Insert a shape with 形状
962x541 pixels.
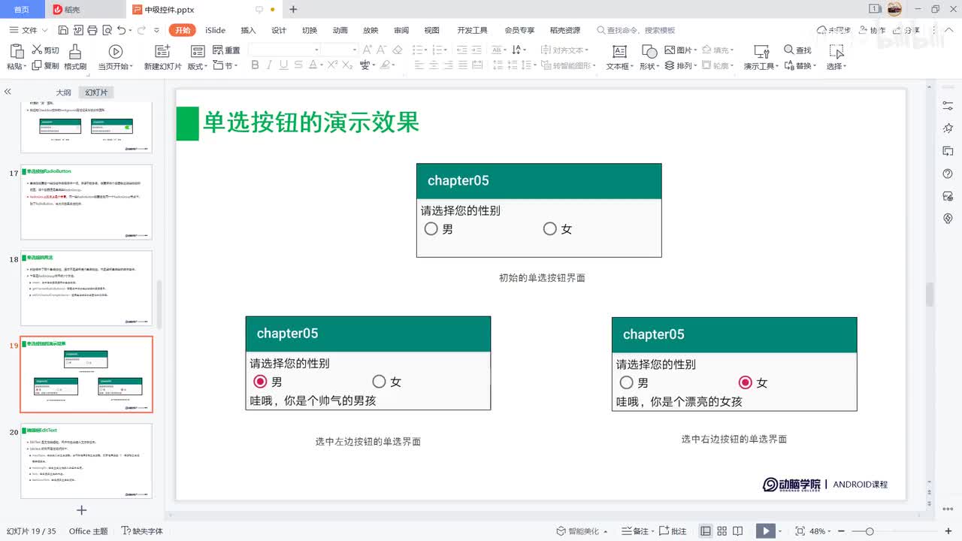pyautogui.click(x=649, y=57)
